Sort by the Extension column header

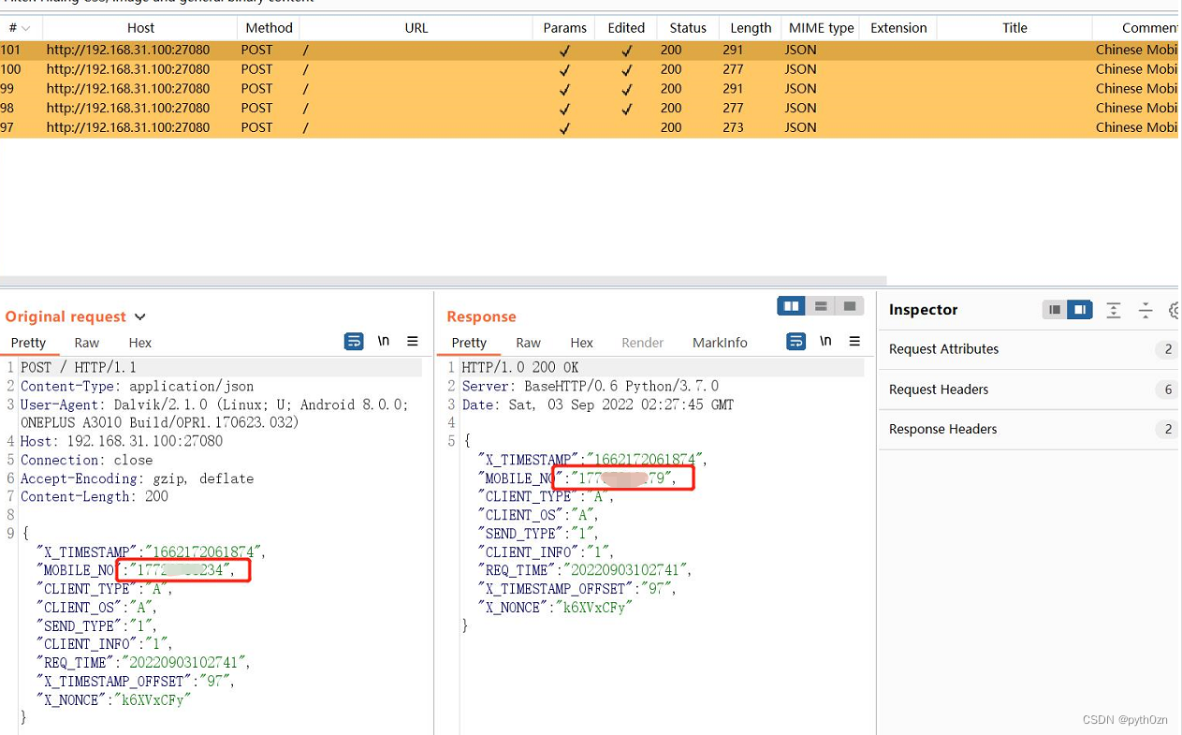tap(898, 28)
